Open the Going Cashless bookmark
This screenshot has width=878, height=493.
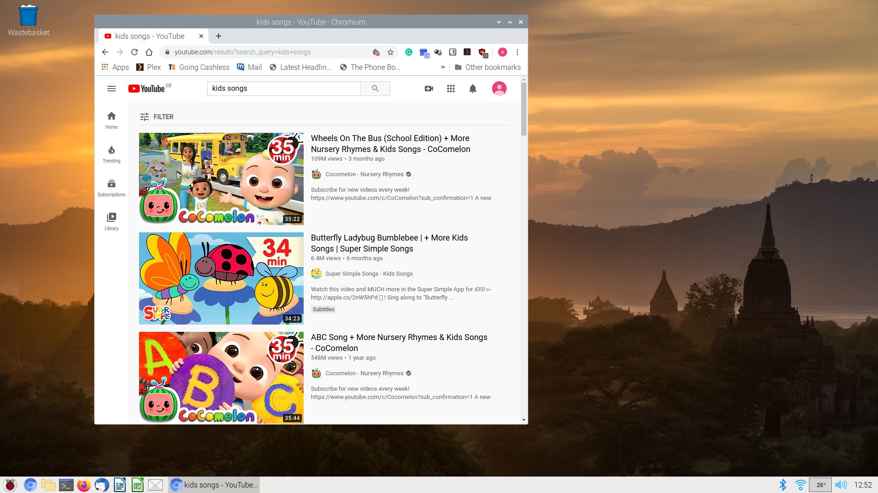pos(199,67)
